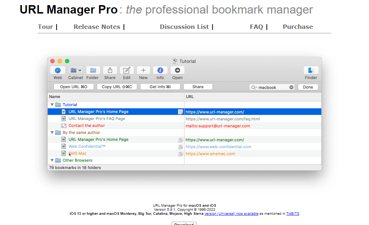This screenshot has height=225, width=369.
Task: Click the Tutorial document icon in title bar
Action: (175, 61)
